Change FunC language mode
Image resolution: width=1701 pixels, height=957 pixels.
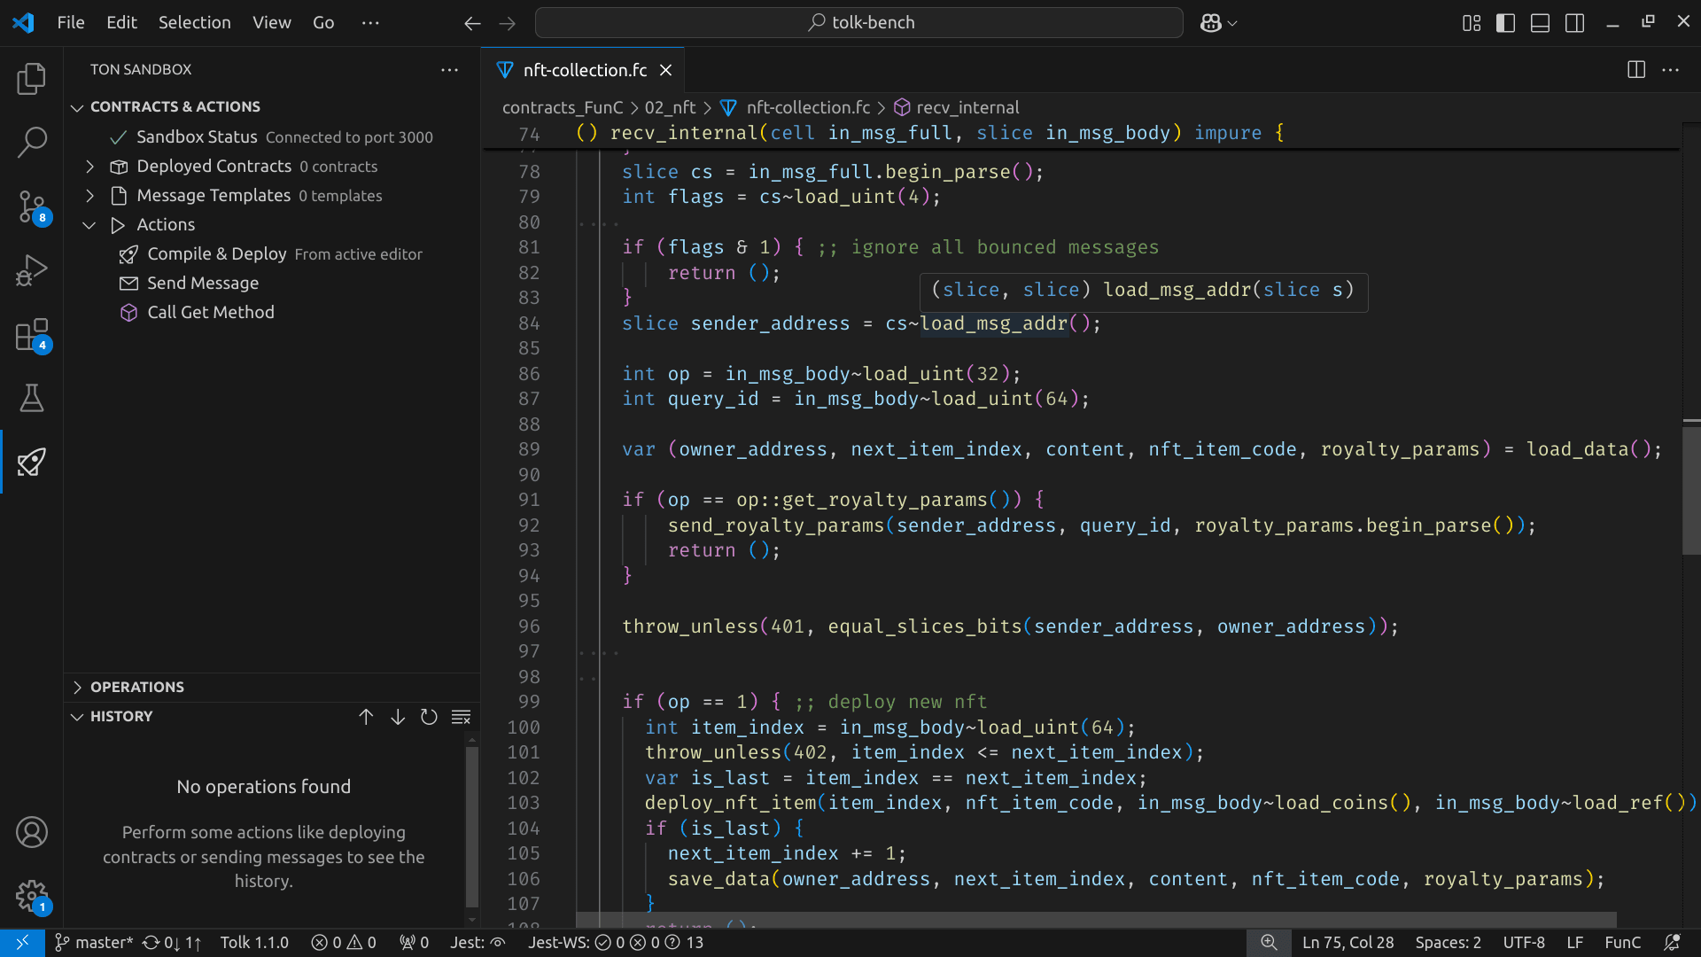[x=1622, y=943]
